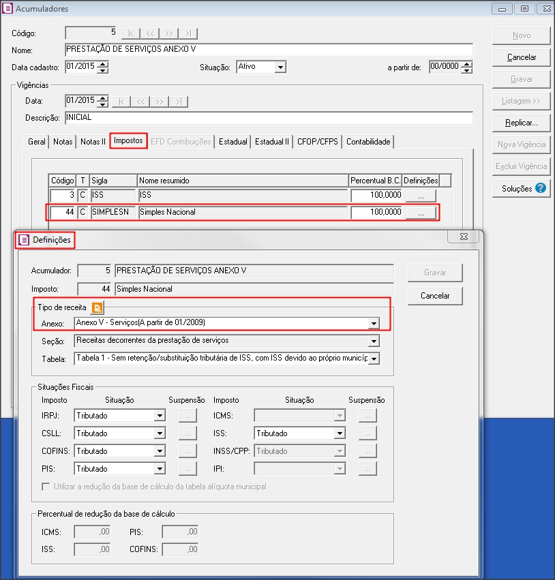Viewport: 555px width, 580px height.
Task: Open the COFINS Situação dropdown
Action: 160,451
